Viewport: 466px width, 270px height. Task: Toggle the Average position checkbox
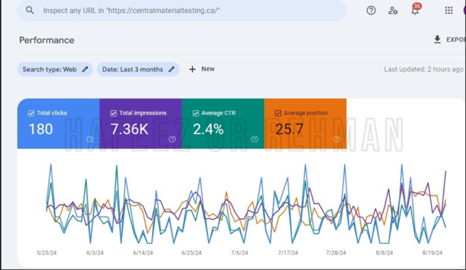point(278,113)
